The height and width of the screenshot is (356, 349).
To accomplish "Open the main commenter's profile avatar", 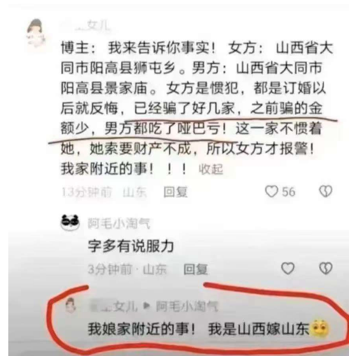I will click(36, 33).
